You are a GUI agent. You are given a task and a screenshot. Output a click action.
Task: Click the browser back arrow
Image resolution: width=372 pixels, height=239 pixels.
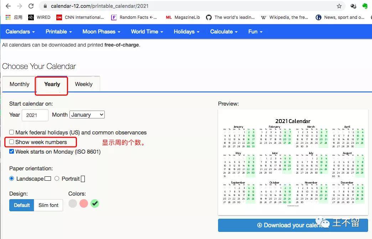click(x=8, y=6)
